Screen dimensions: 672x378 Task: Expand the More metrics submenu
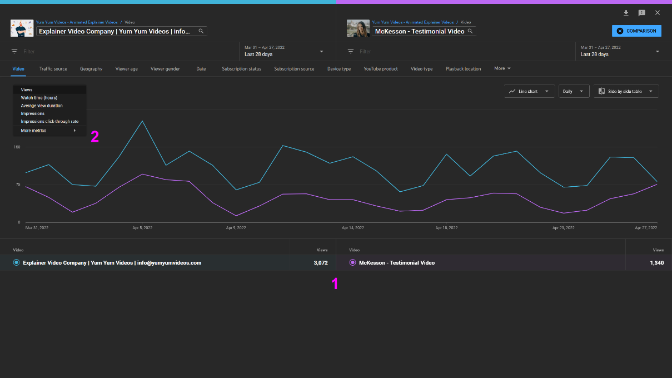click(x=33, y=130)
